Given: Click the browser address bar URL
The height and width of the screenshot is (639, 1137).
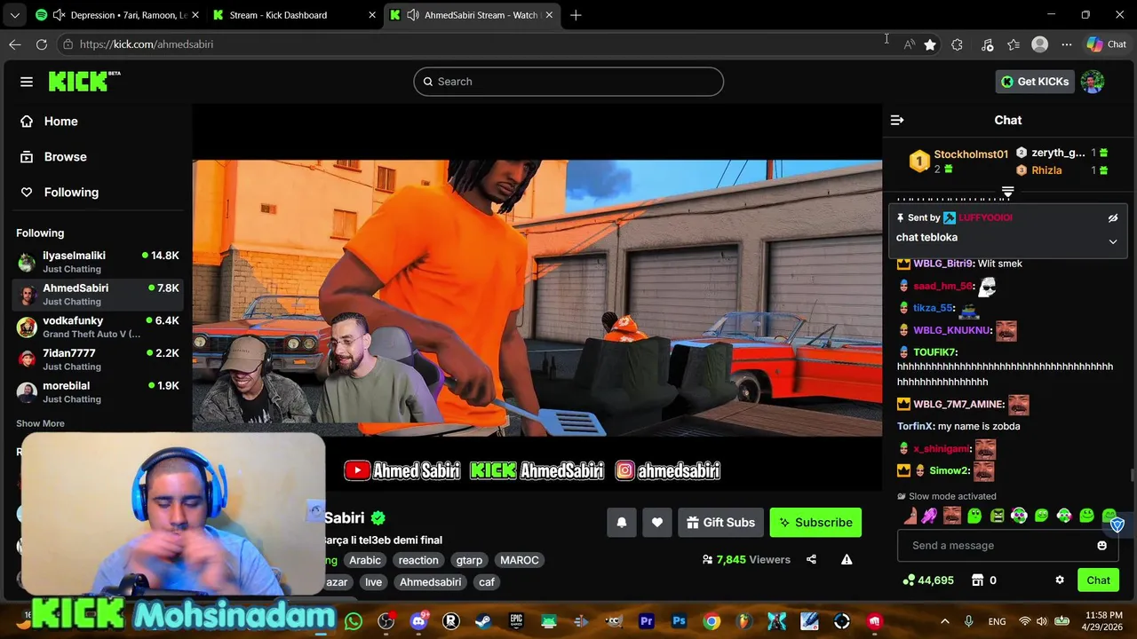Looking at the screenshot, I should tap(147, 44).
